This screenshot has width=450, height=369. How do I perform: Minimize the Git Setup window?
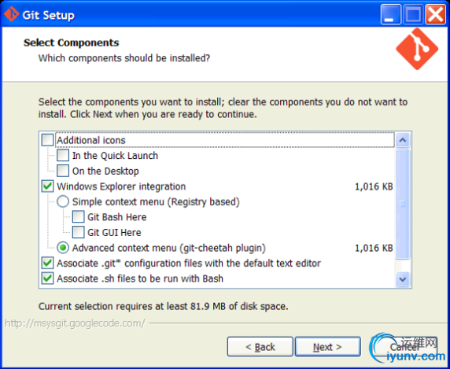point(390,14)
